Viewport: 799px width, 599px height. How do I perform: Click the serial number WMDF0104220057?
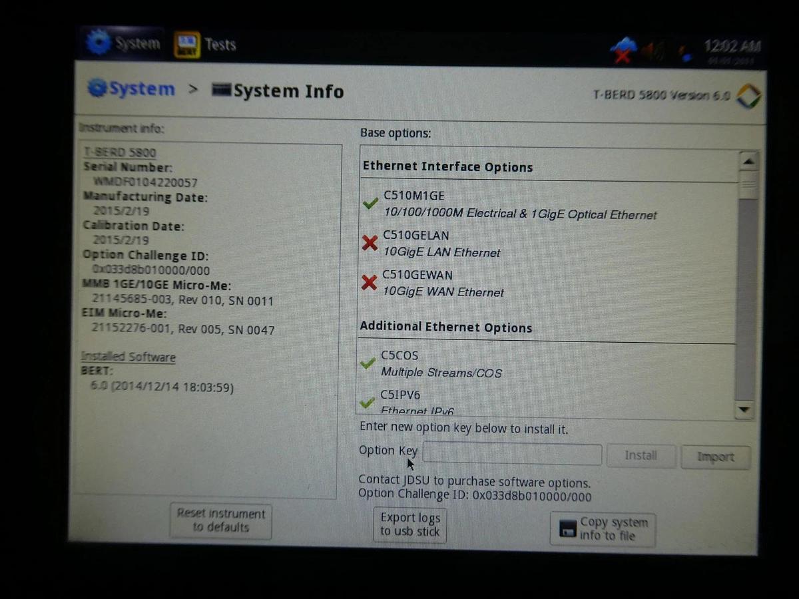click(145, 182)
